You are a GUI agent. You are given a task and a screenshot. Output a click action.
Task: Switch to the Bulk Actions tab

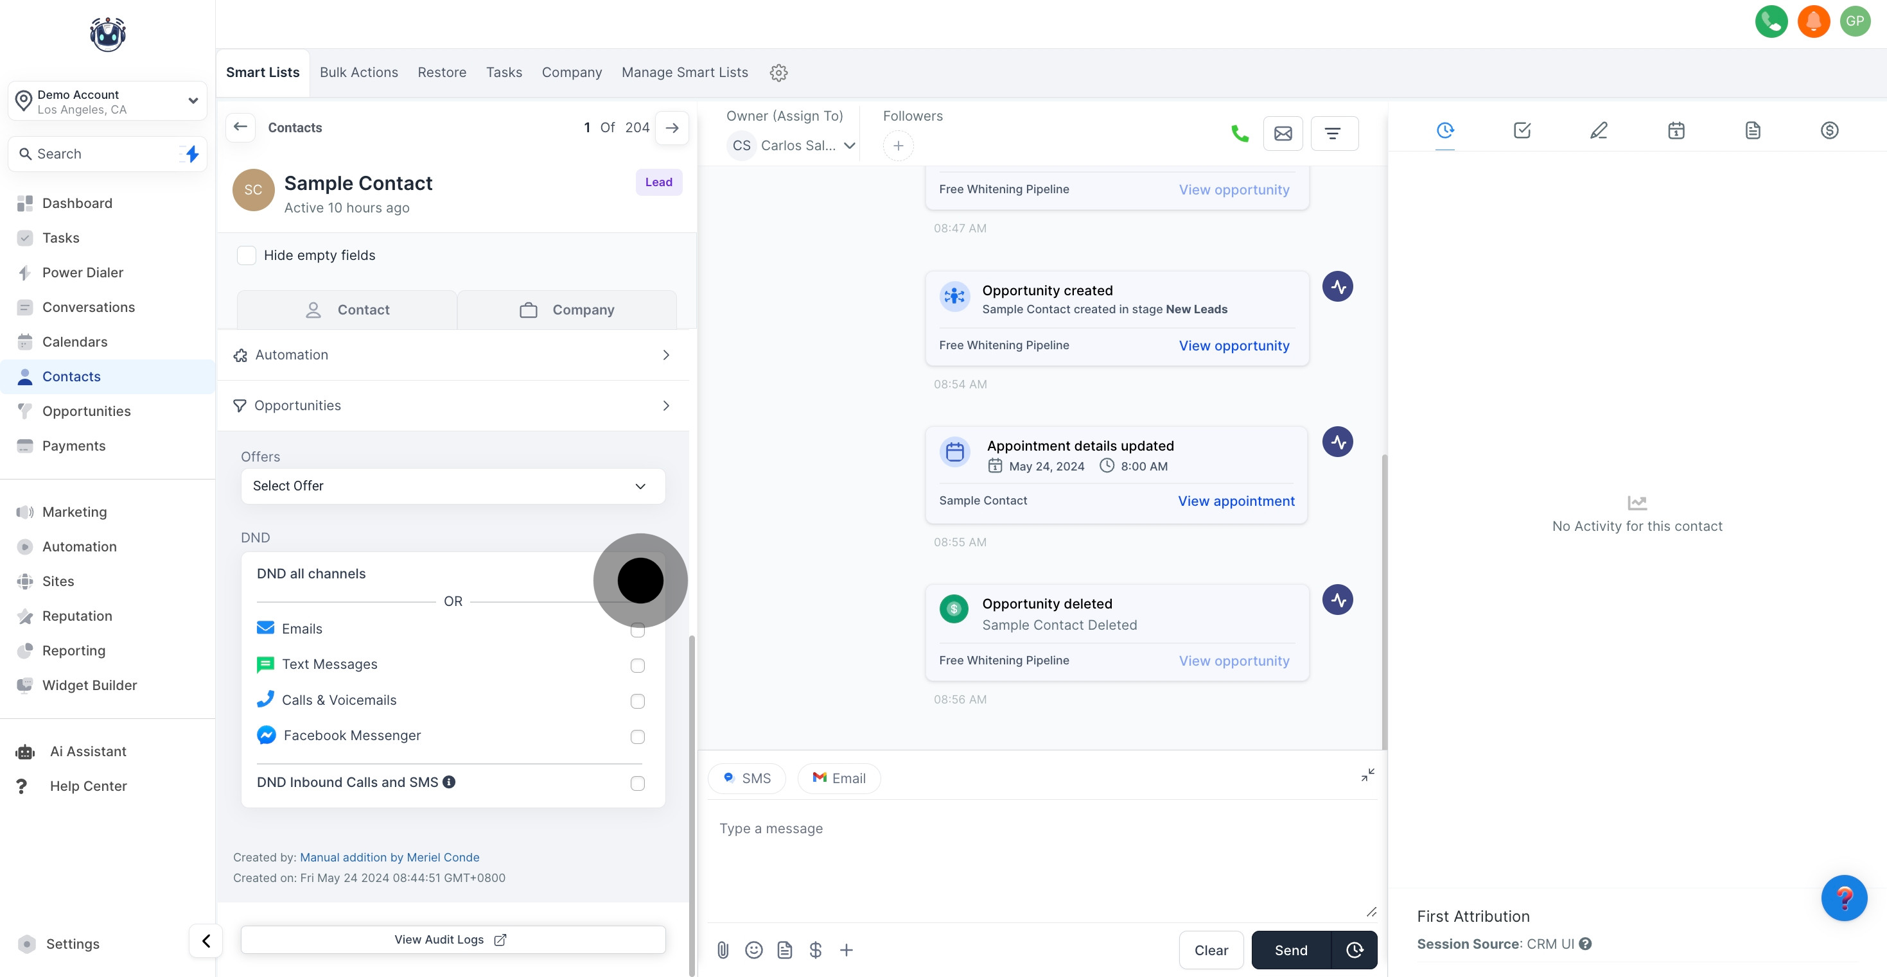[358, 73]
